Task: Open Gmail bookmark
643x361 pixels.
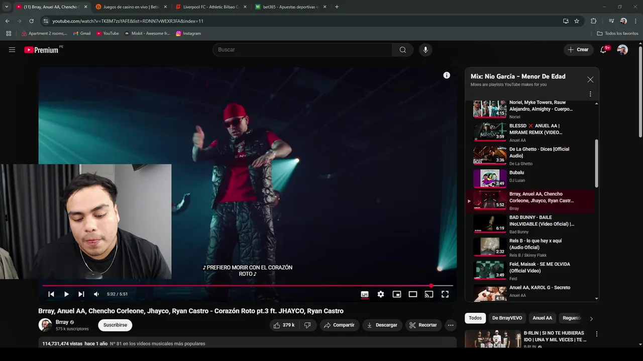Action: click(82, 34)
